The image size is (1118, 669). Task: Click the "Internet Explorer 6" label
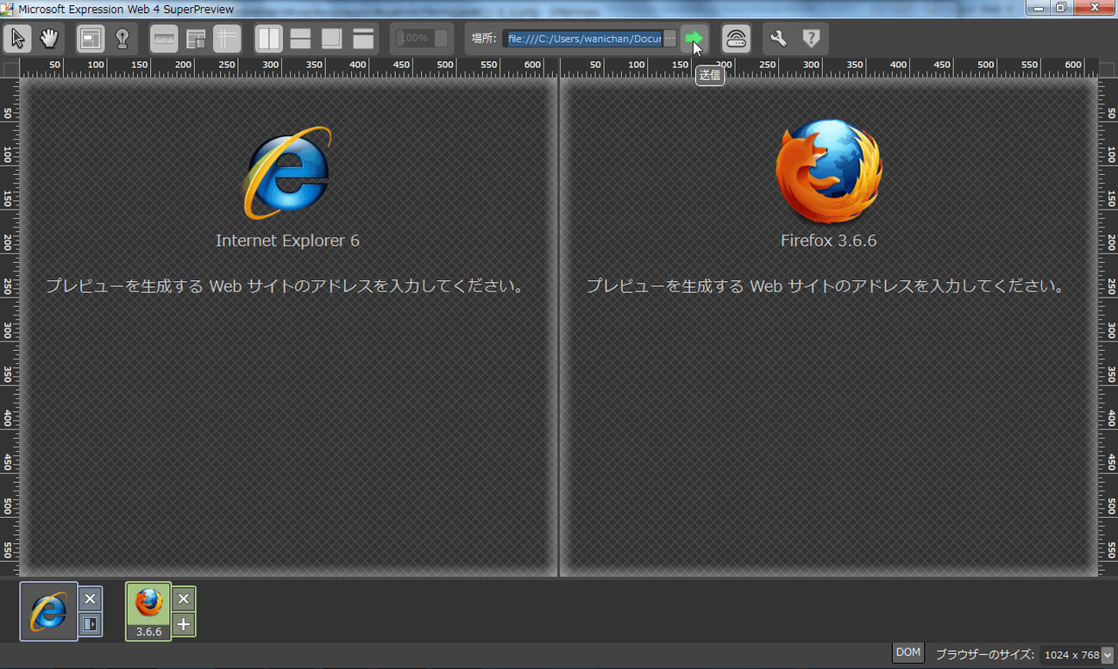[x=287, y=241]
